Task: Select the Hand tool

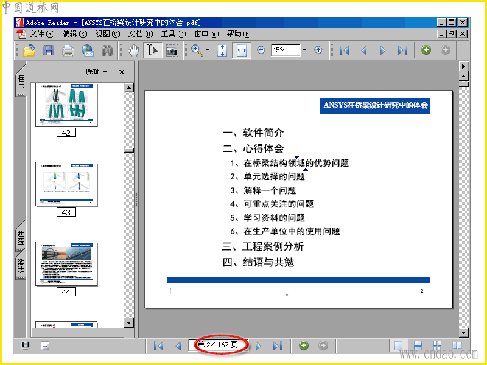Action: pos(133,50)
